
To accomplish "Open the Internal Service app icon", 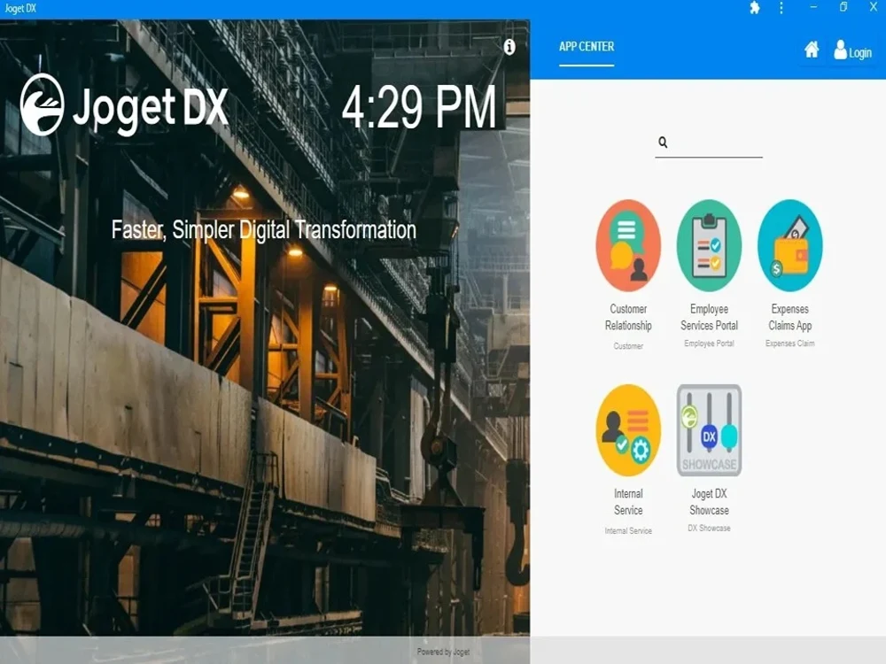I will [x=628, y=430].
